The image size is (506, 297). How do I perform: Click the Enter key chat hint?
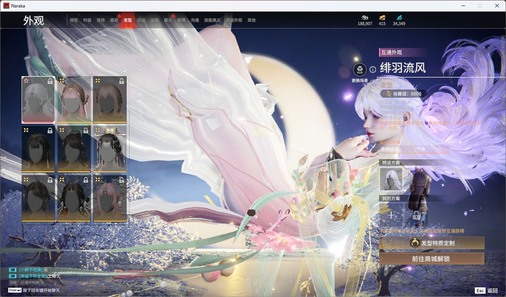click(x=15, y=290)
